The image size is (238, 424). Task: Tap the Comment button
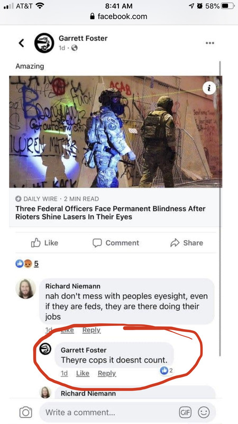pyautogui.click(x=116, y=243)
